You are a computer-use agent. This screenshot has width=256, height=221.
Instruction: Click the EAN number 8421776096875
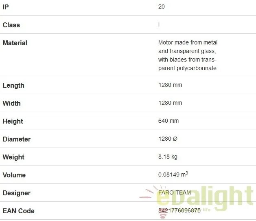coord(179,211)
